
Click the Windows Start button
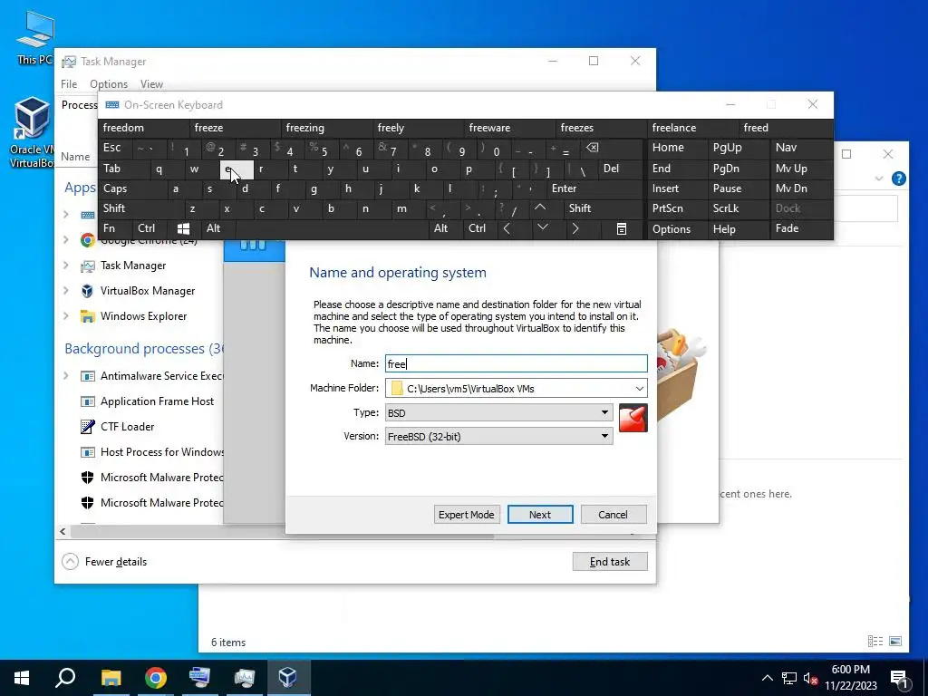coord(22,678)
